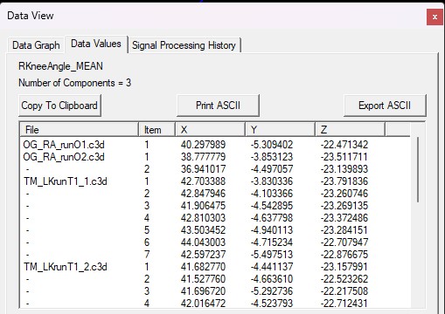This screenshot has width=445, height=314.
Task: Sort by the File column header
Action: coord(79,129)
